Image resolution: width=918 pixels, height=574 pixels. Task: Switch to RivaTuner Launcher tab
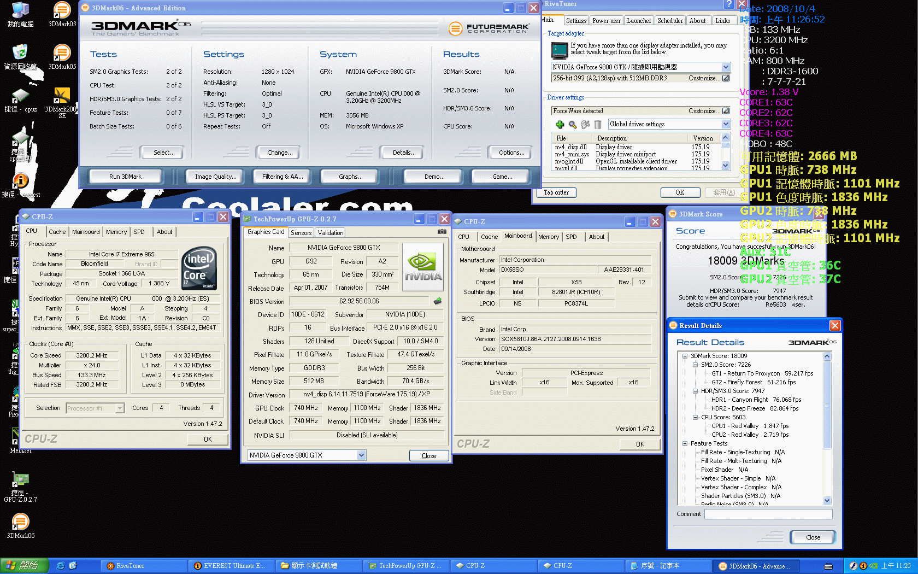pyautogui.click(x=639, y=21)
